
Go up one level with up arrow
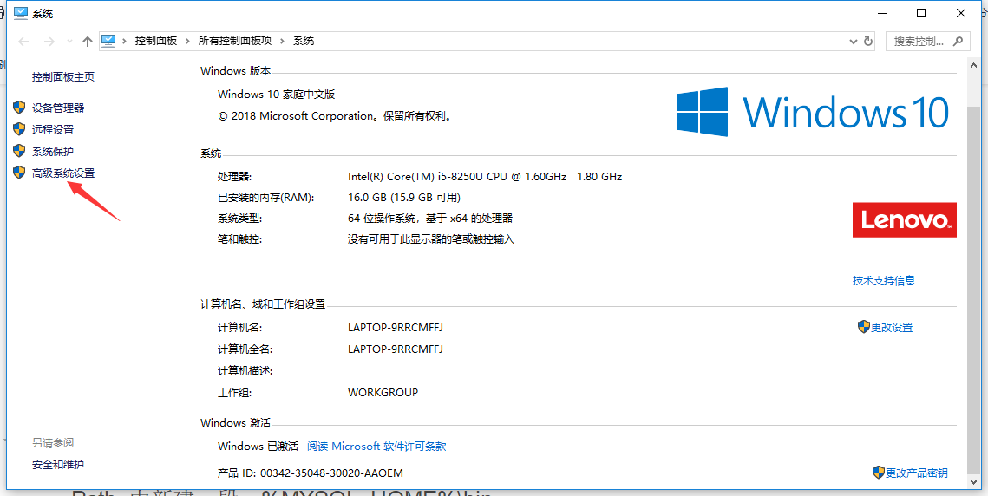[88, 42]
